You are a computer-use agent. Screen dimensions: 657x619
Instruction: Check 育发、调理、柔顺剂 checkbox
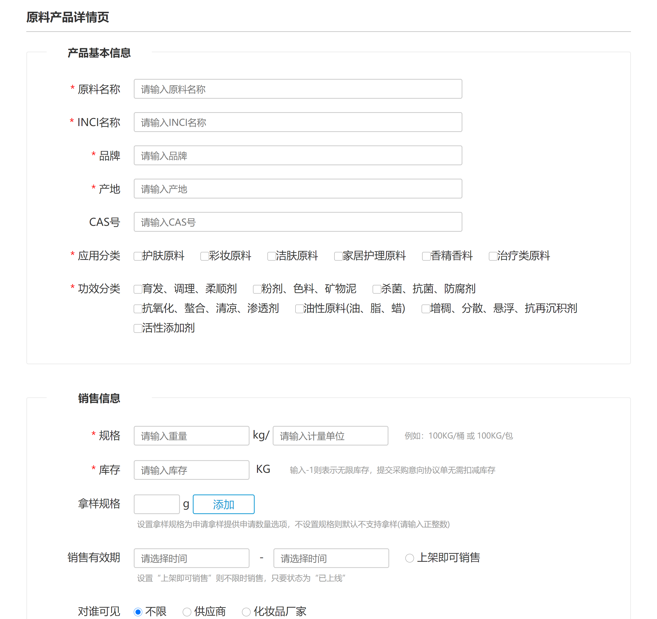[x=138, y=289]
